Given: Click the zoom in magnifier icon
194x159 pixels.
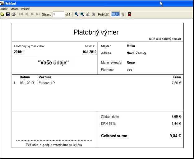Looking at the screenshot, I should pyautogui.click(x=76, y=14).
